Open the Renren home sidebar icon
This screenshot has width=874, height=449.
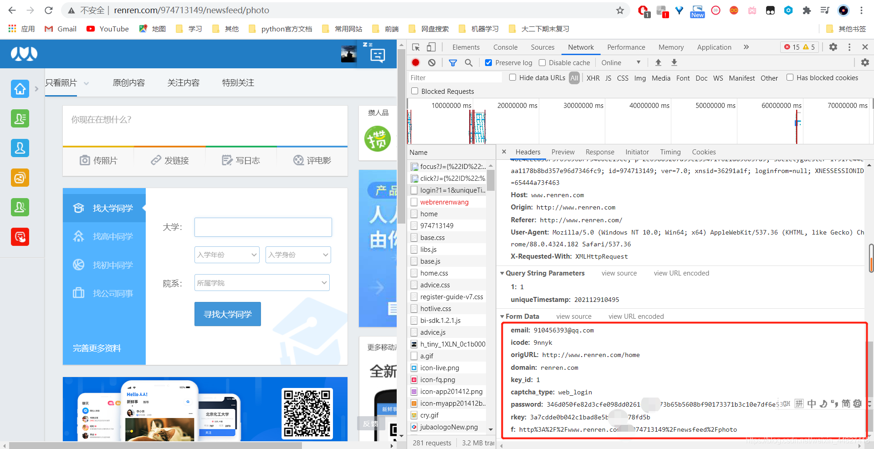click(x=20, y=89)
